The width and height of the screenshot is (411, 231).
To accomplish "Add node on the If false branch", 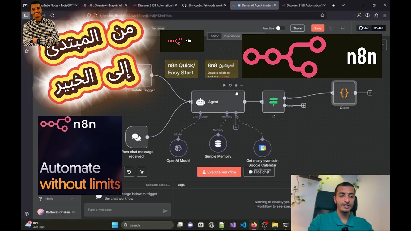I will 303,105.
